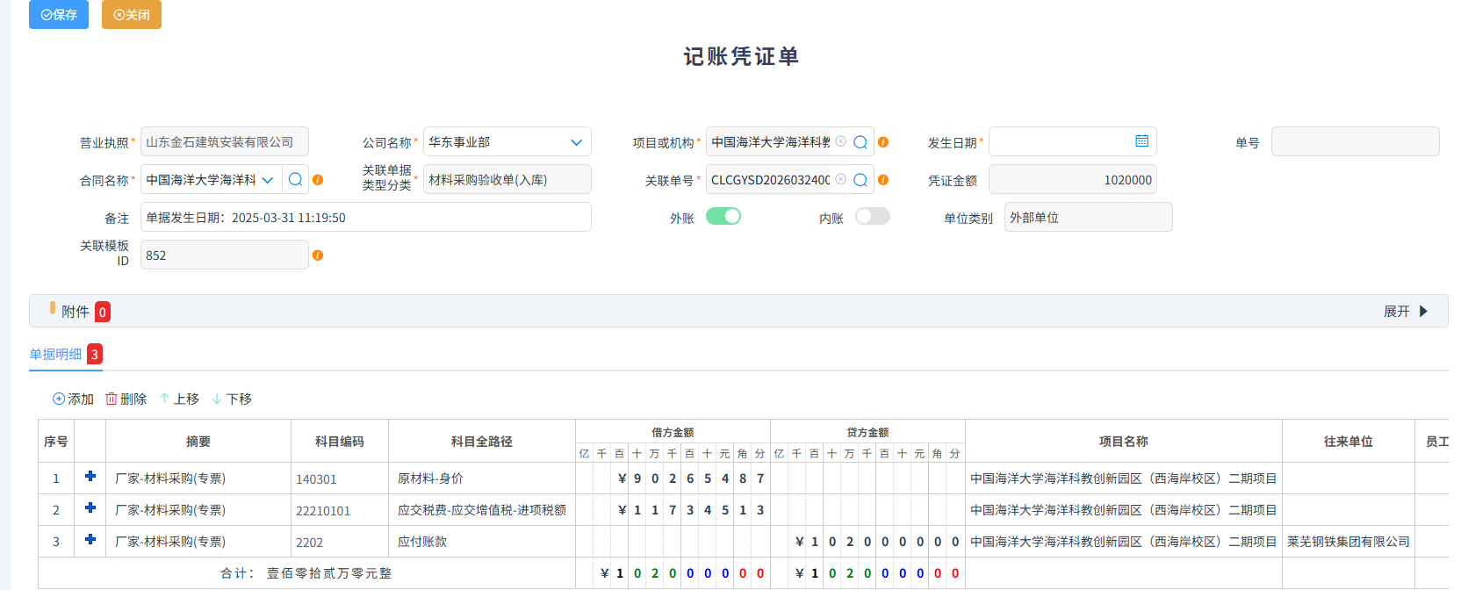This screenshot has width=1461, height=590.
Task: Click 应交税费-应交增值税-进项税额 cell
Action: coord(482,510)
